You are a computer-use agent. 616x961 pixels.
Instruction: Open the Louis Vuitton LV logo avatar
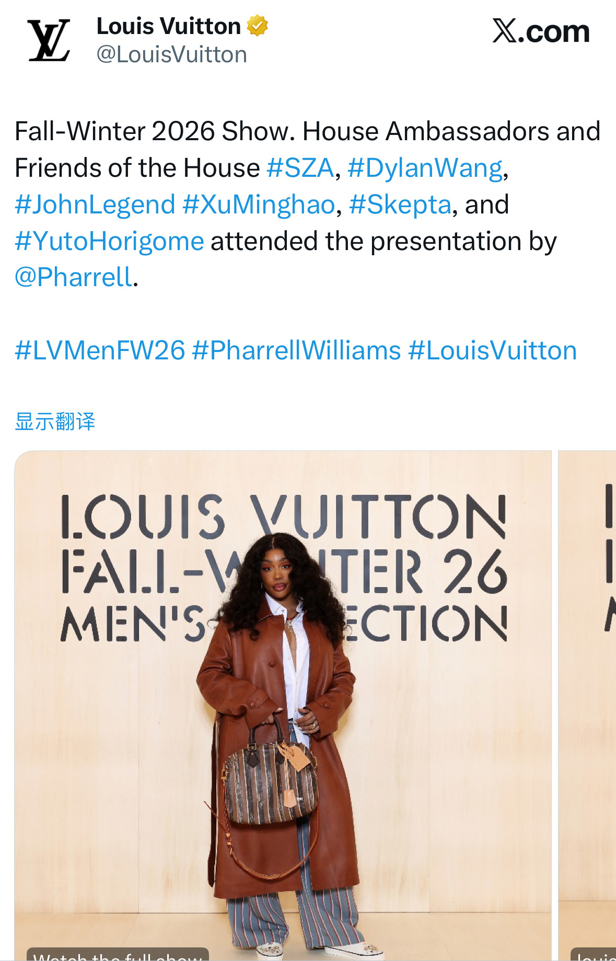pyautogui.click(x=49, y=40)
